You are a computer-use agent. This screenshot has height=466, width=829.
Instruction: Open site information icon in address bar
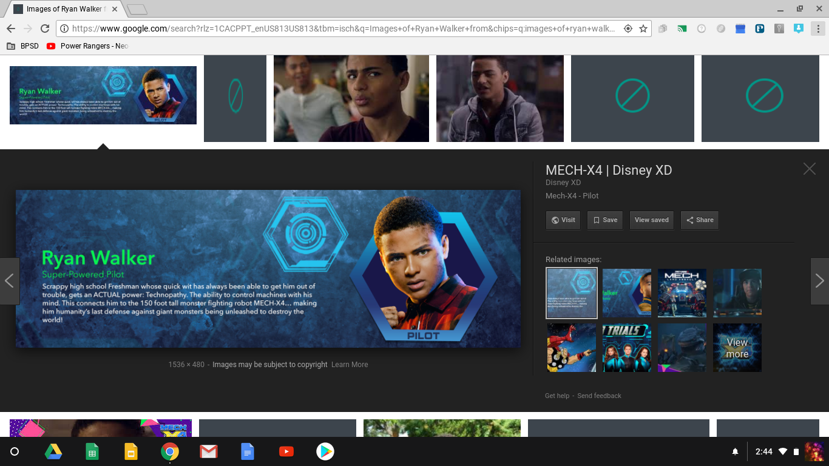coord(64,29)
